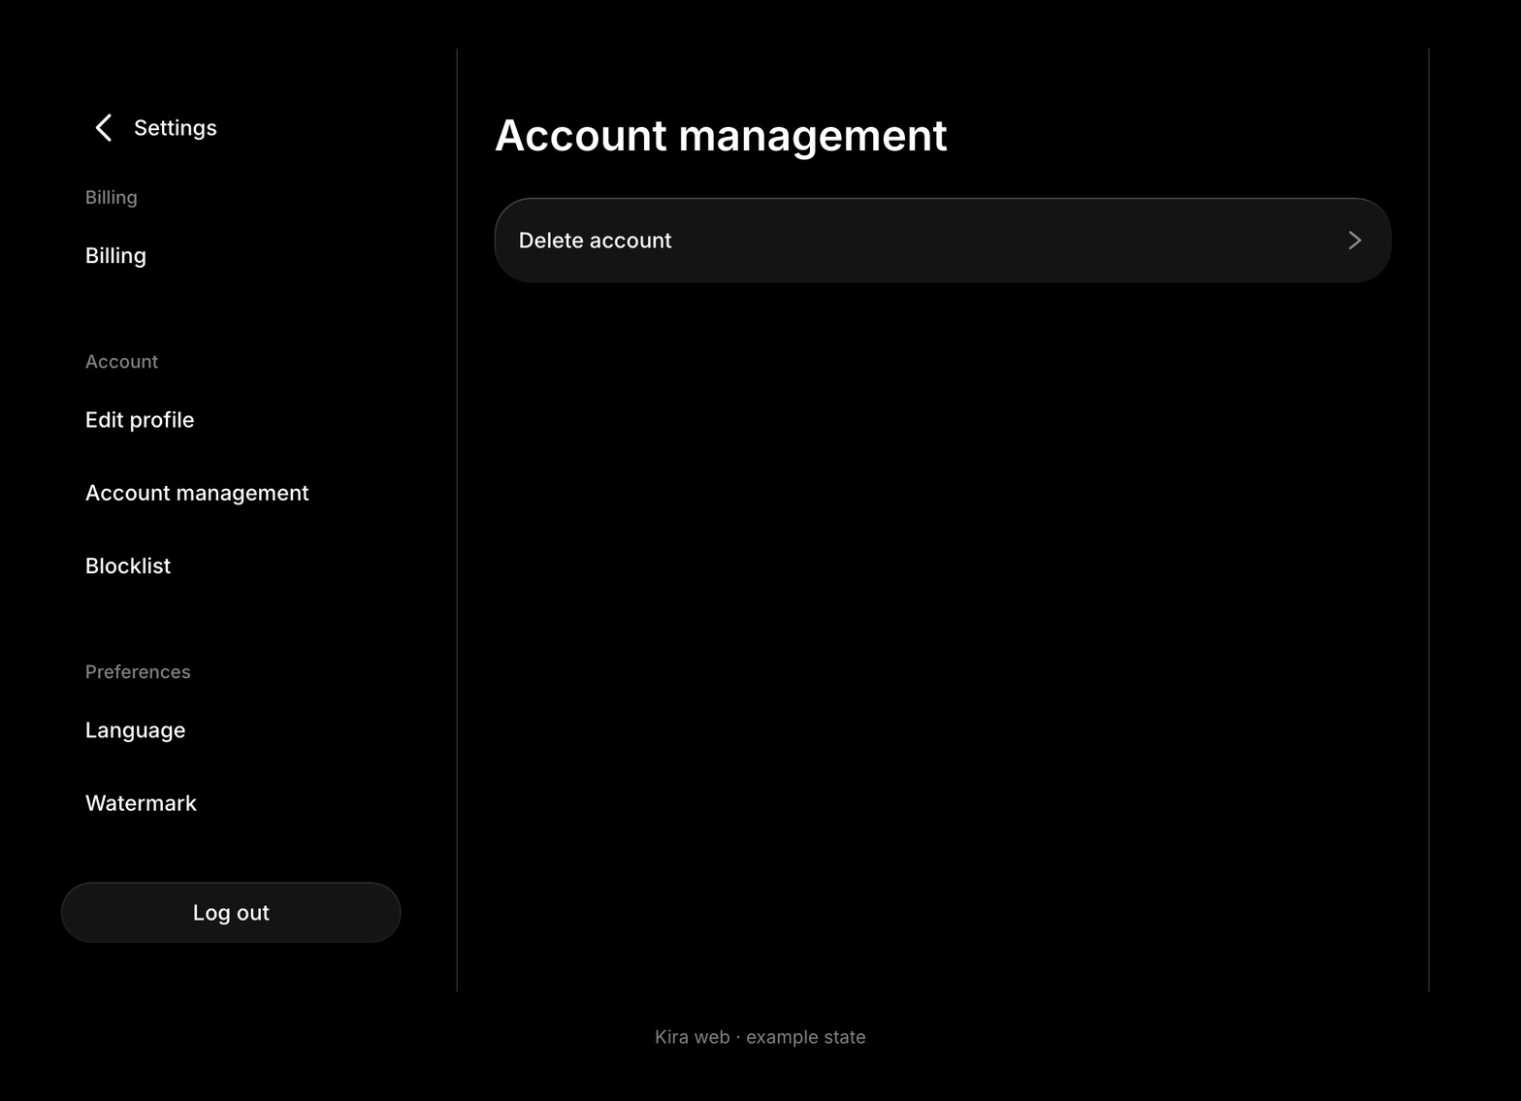Click the gray Billing section label
The width and height of the screenshot is (1521, 1101).
pyautogui.click(x=112, y=197)
